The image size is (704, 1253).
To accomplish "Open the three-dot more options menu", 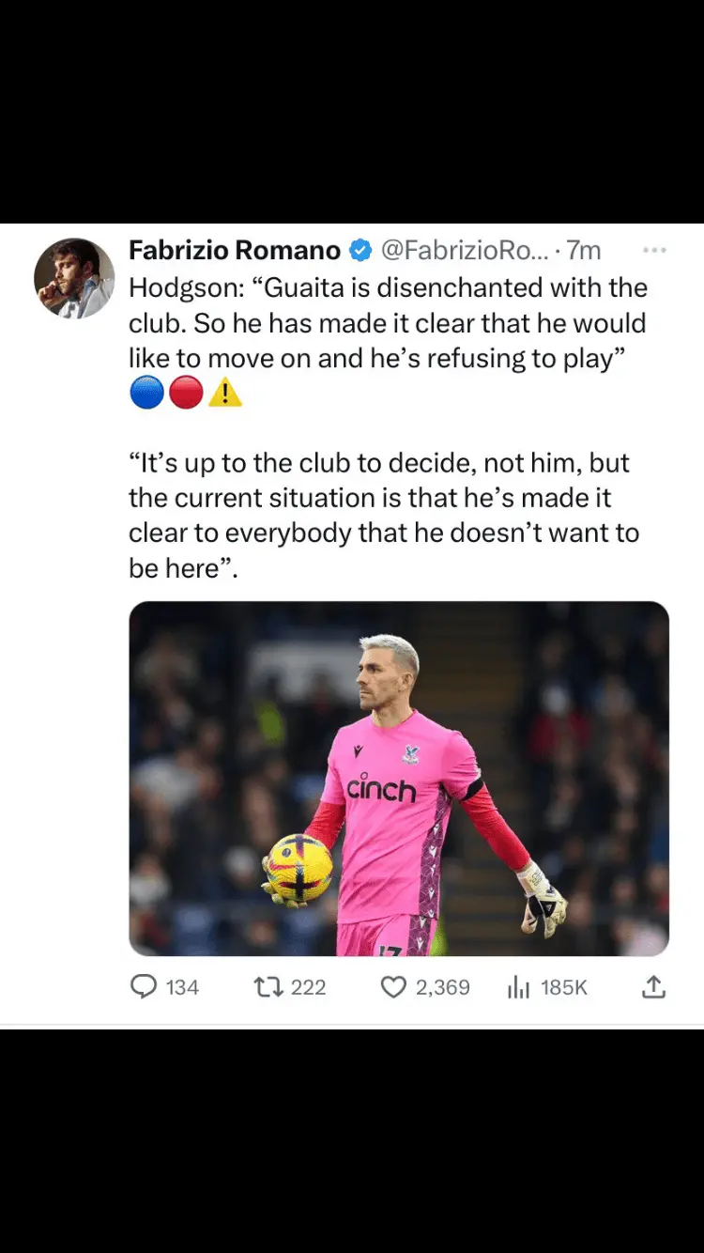I will click(x=653, y=250).
